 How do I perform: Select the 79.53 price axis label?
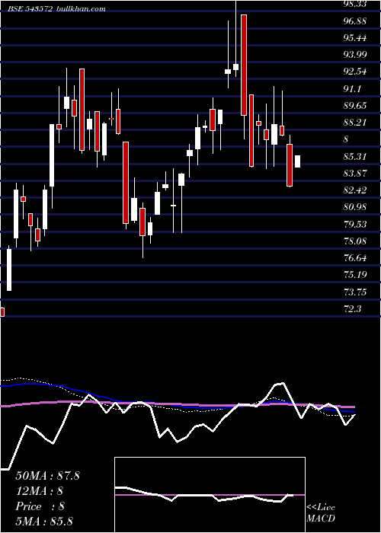(x=355, y=224)
